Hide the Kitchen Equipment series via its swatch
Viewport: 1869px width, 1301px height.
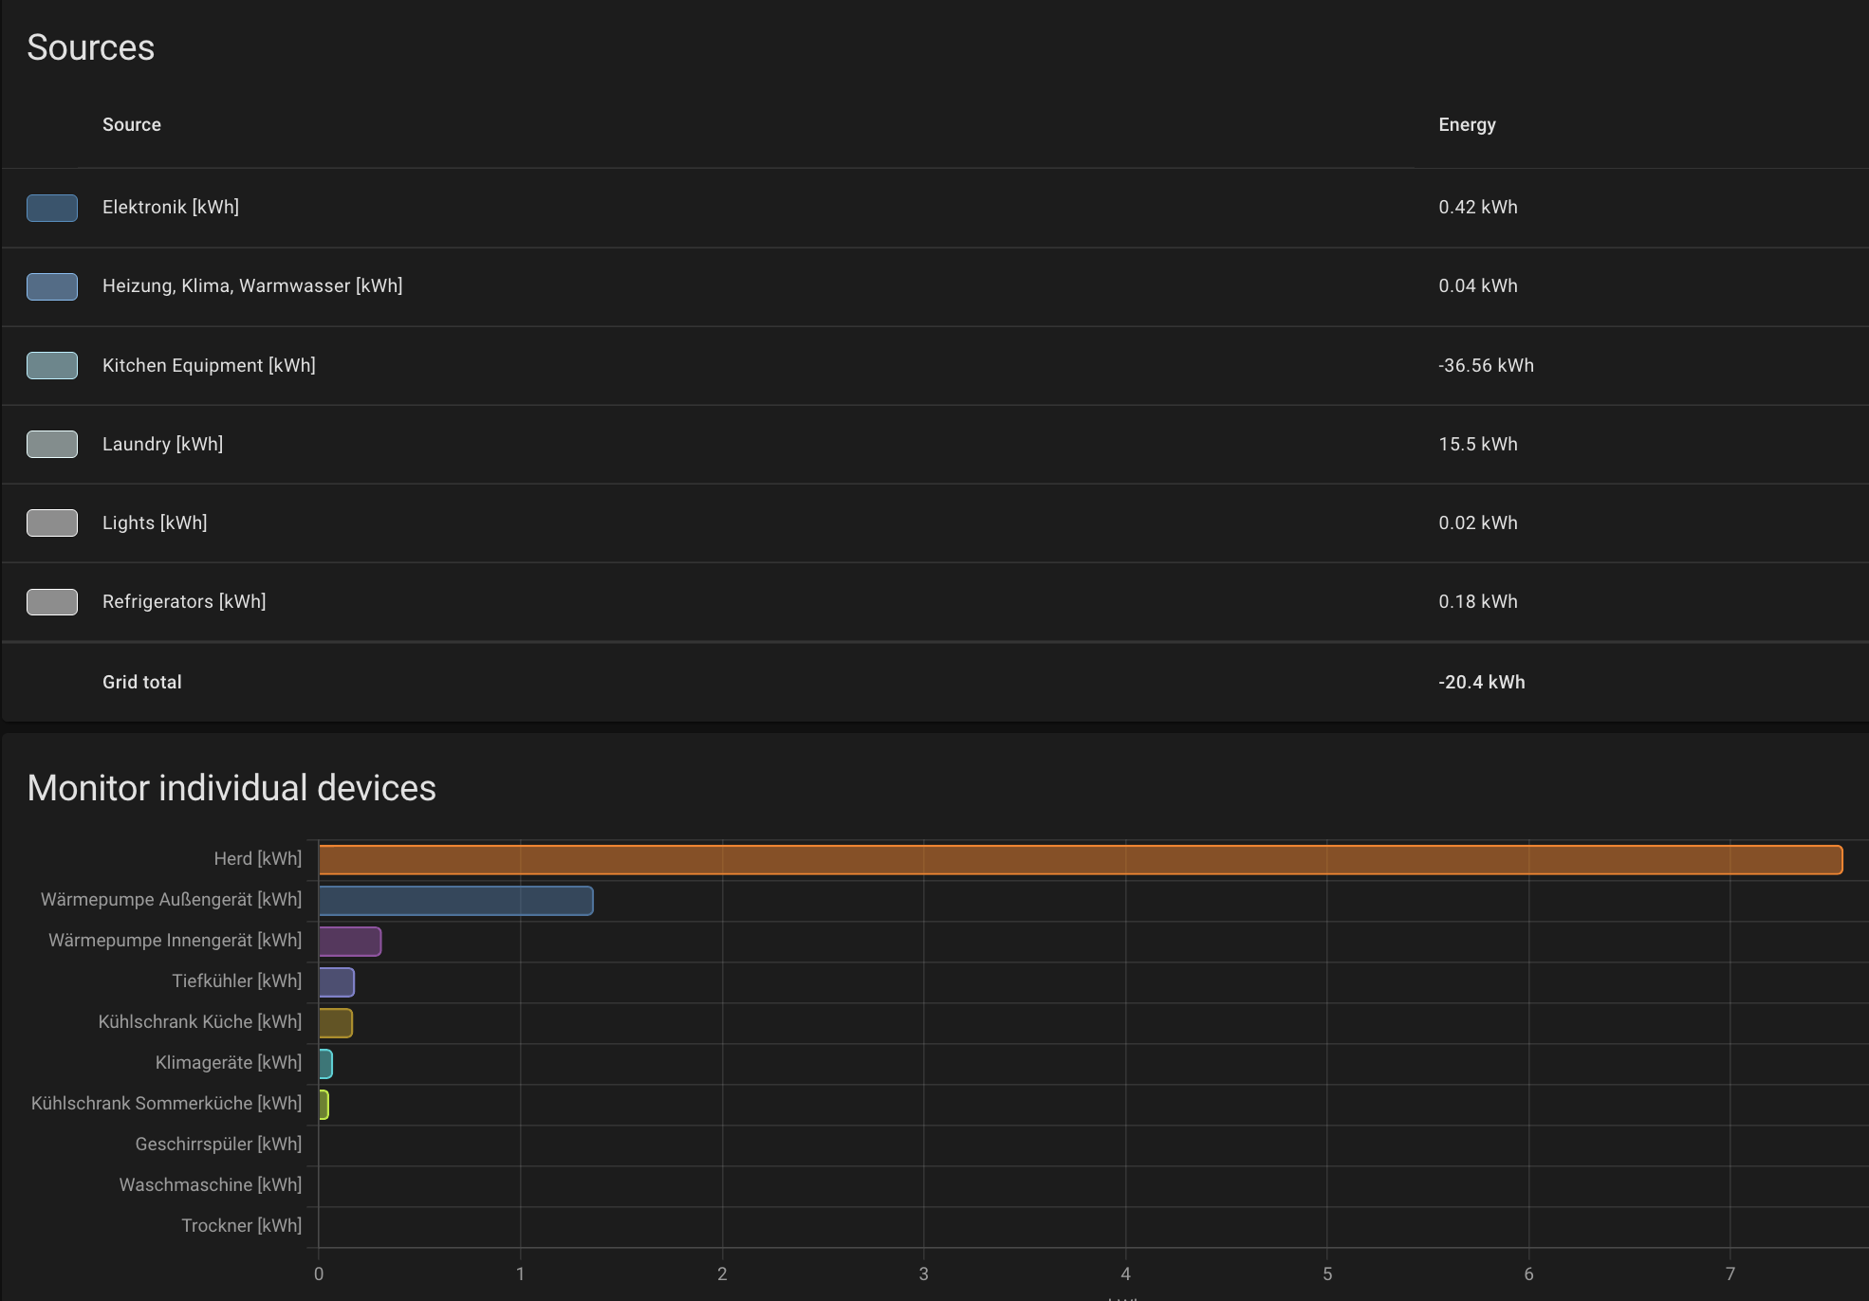click(52, 365)
